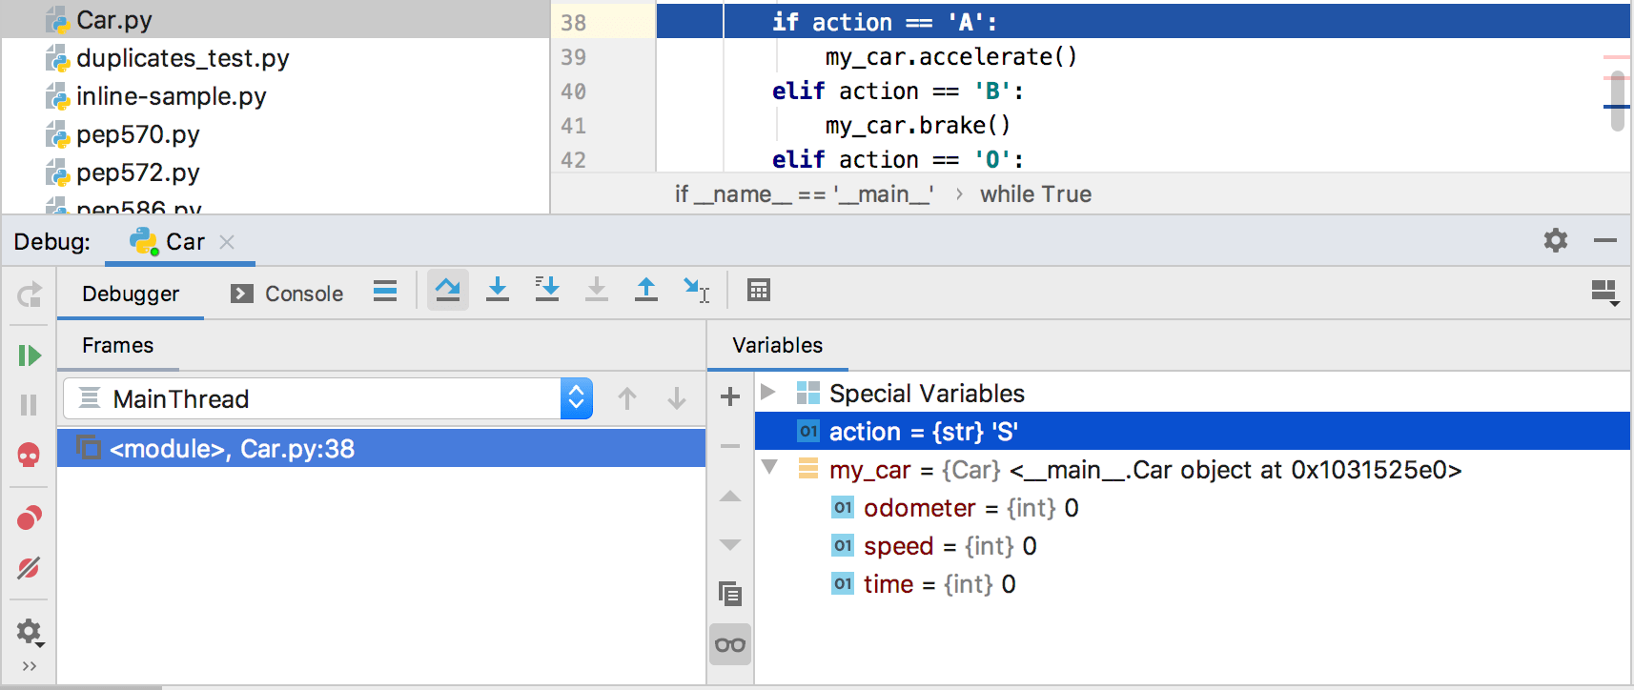Open Evaluate Expression calculator
The image size is (1634, 690).
(x=759, y=290)
